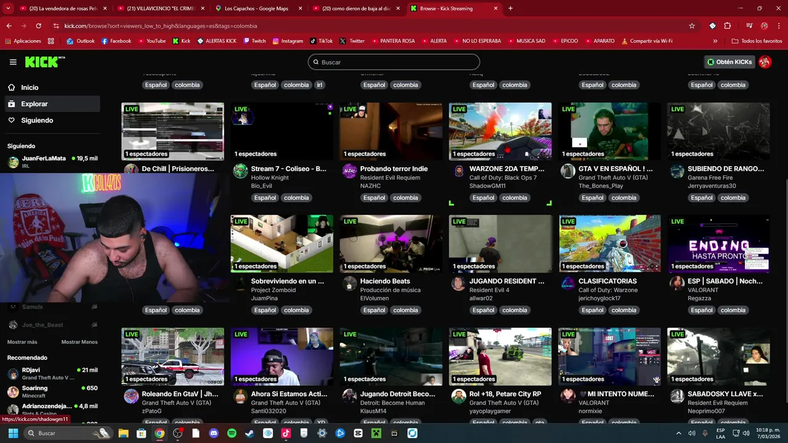Open The_Bones_Play channel avatar

point(568,171)
